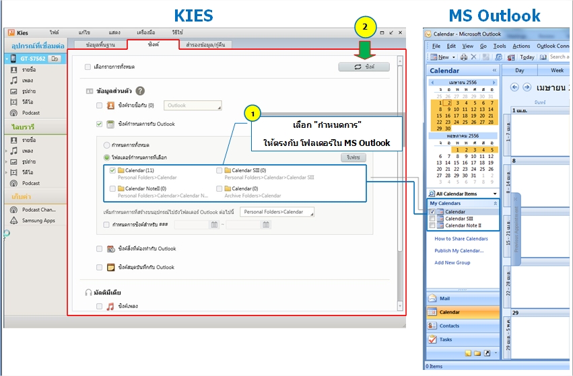
Task: Go forward with Outlook calendar right arrow circle
Action: pyautogui.click(x=527, y=87)
